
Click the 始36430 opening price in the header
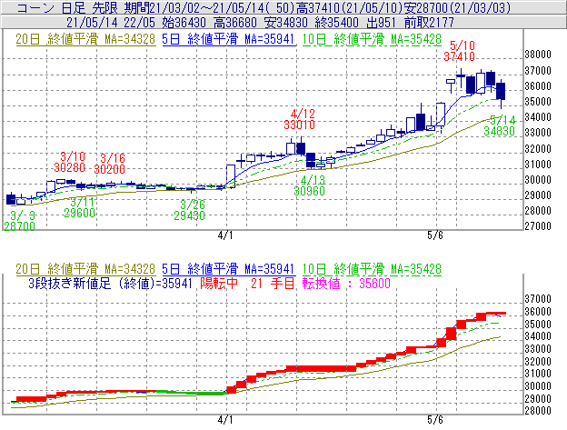tap(184, 23)
